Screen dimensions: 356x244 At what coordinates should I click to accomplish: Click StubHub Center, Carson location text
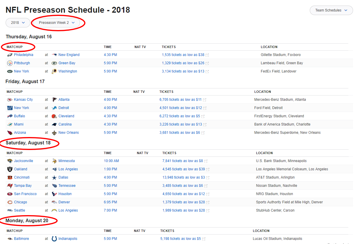(x=275, y=210)
